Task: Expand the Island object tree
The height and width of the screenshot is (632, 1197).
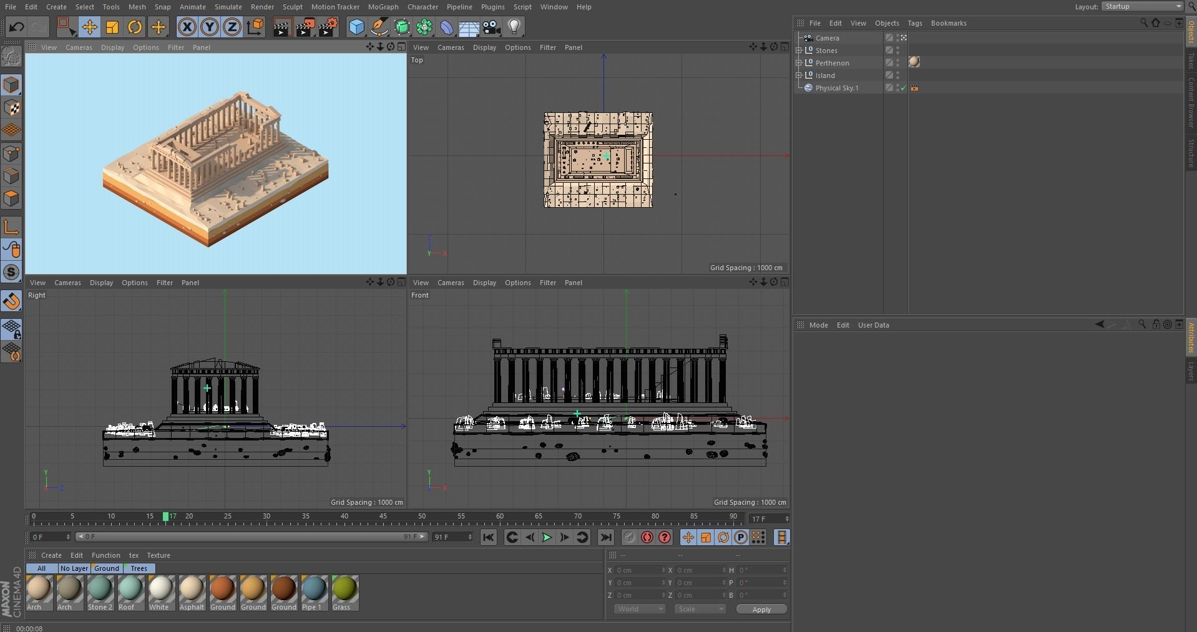Action: pos(799,75)
